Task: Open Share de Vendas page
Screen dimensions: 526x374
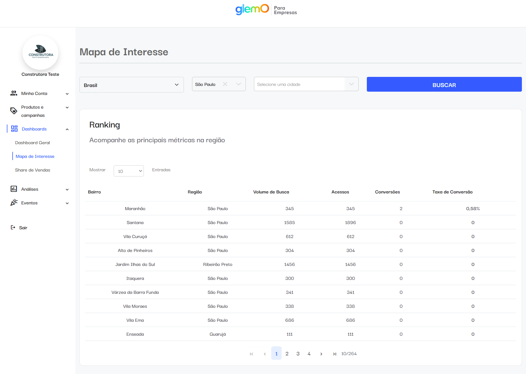Action: tap(32, 170)
